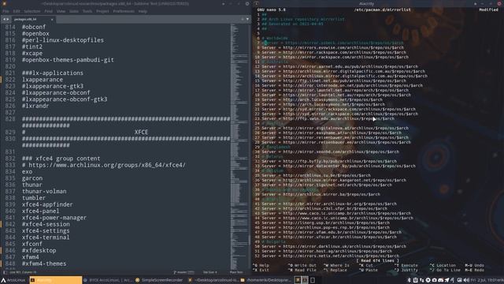The width and height of the screenshot is (504, 284).
Task: Switch to Alacritty in the taskbar
Action: coord(55,280)
